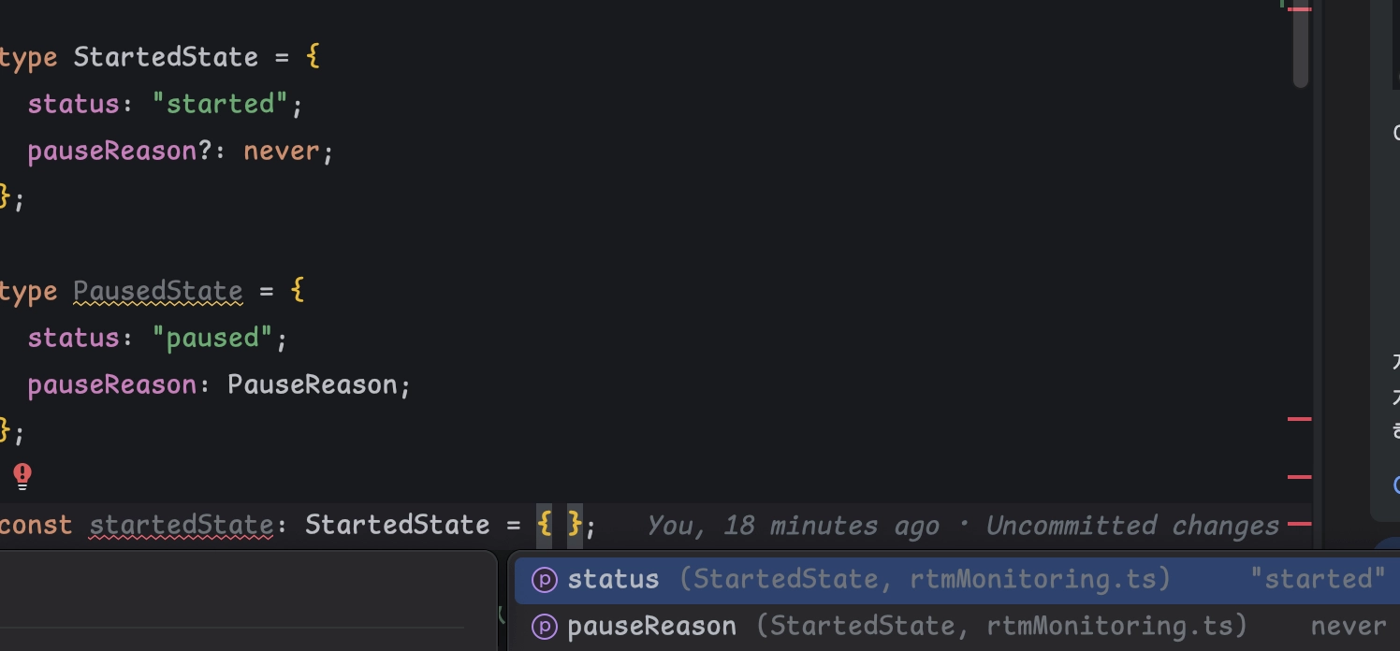
Task: Click the underlined startedState variable name
Action: pyautogui.click(x=182, y=525)
